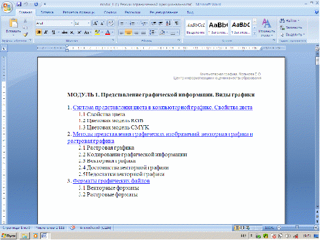Redo the action in Quick Access toolbar
Viewport: 320px width, 240px height.
click(x=36, y=4)
